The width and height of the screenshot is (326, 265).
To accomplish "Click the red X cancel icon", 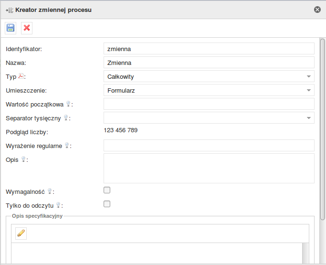I will [27, 28].
